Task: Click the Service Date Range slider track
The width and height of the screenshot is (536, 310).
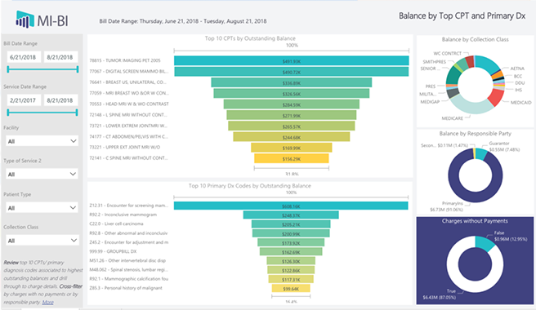Action: click(x=42, y=113)
